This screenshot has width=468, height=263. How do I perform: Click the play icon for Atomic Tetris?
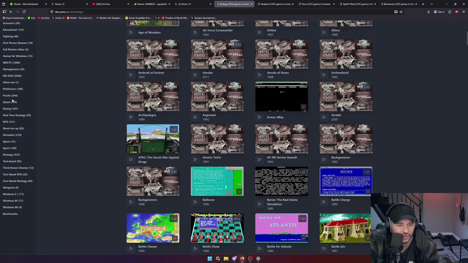tap(195, 160)
